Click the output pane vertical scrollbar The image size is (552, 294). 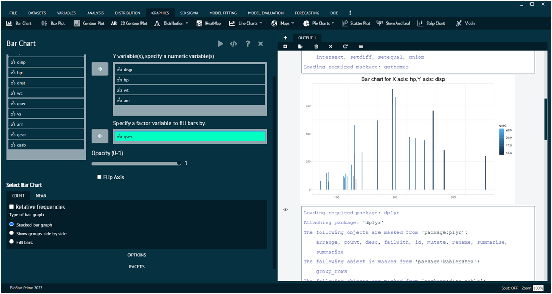pos(546,118)
